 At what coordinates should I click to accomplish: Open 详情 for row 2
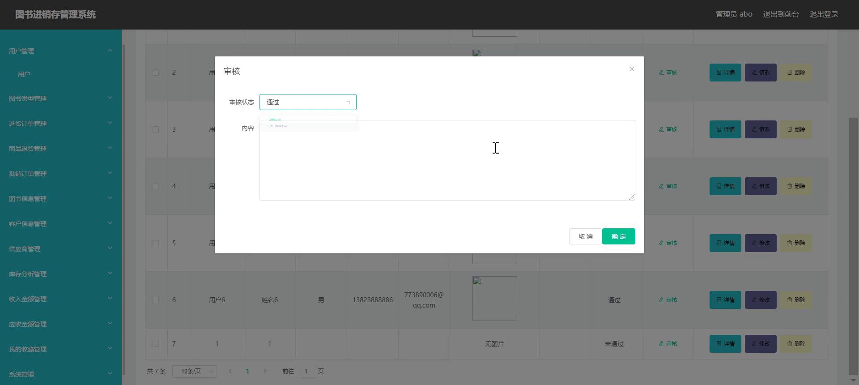(725, 73)
